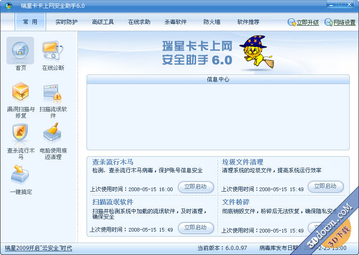Click the 信息中心 header
The width and height of the screenshot is (359, 255).
click(x=218, y=79)
